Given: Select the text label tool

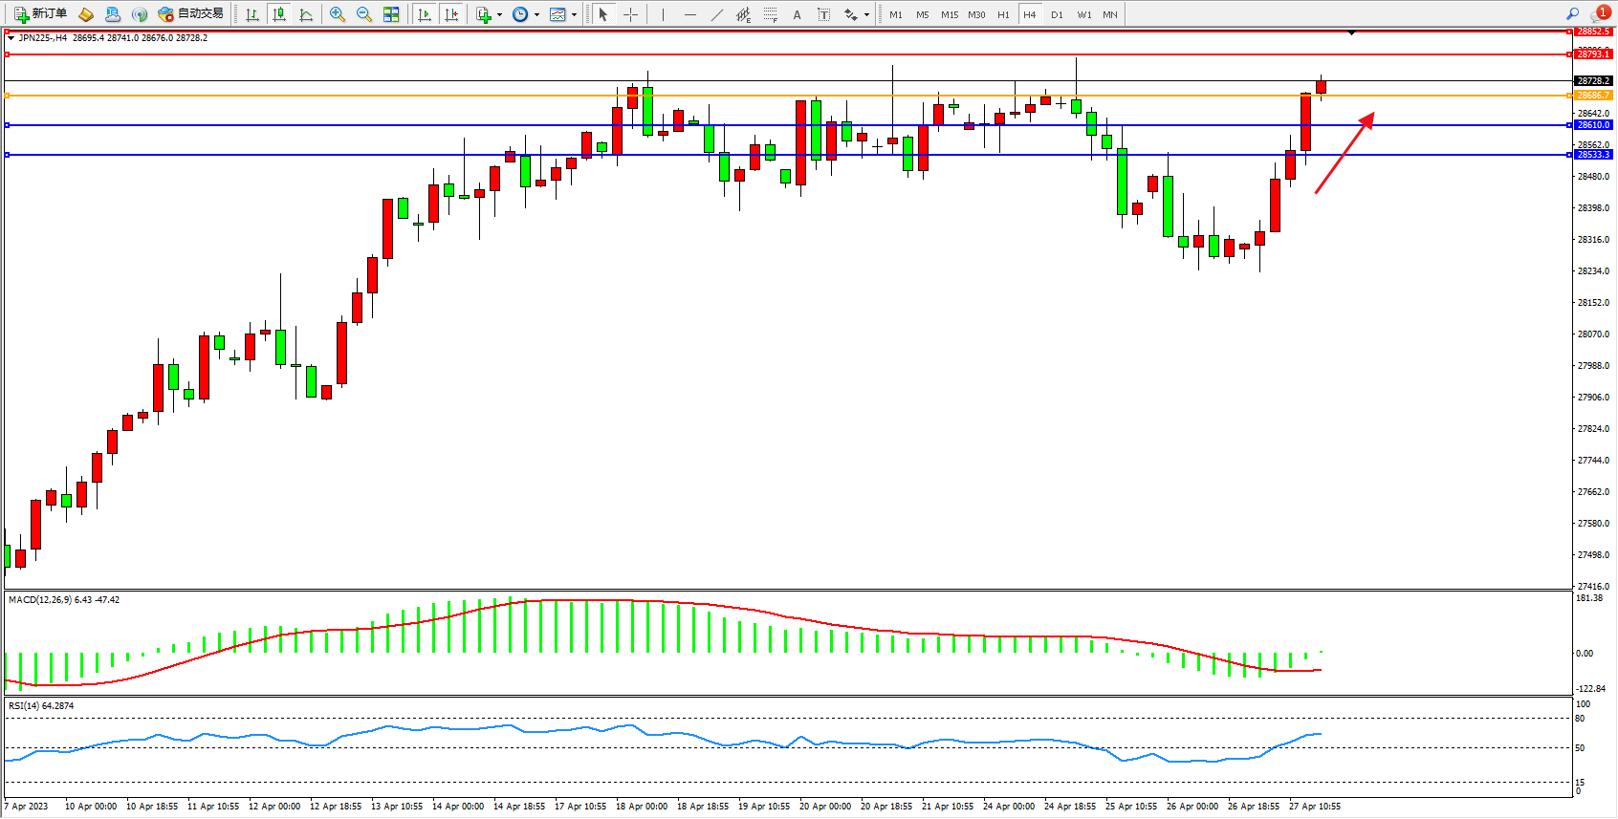Looking at the screenshot, I should (824, 14).
